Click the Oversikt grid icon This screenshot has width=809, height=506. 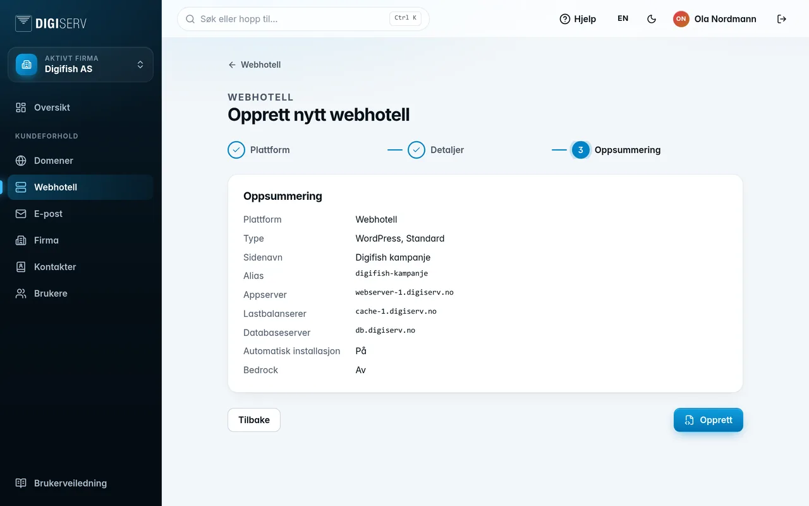click(x=21, y=108)
